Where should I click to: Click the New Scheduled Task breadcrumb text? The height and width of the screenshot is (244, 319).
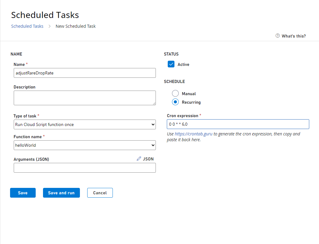[x=76, y=26]
